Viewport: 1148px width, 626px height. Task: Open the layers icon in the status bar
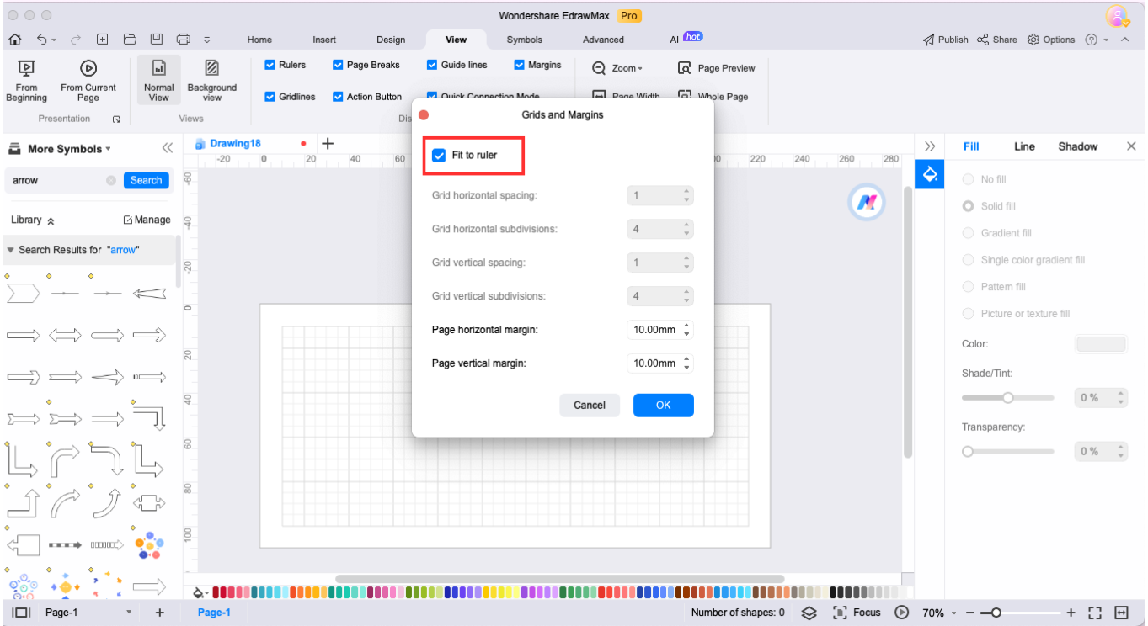(809, 613)
